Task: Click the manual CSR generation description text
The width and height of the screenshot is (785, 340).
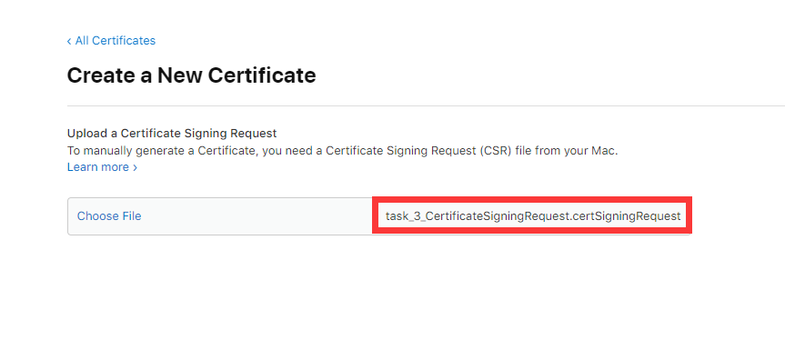Action: [x=342, y=151]
